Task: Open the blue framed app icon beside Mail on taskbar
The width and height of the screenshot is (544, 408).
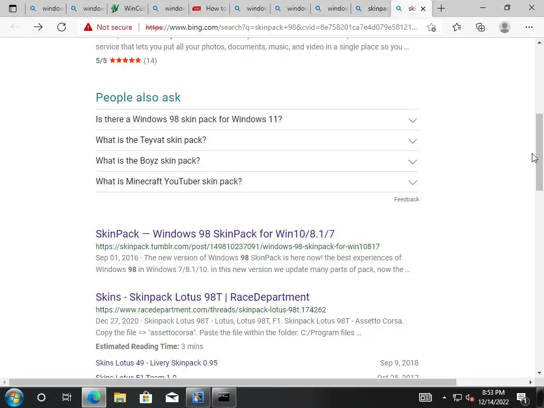Action: coord(198,397)
